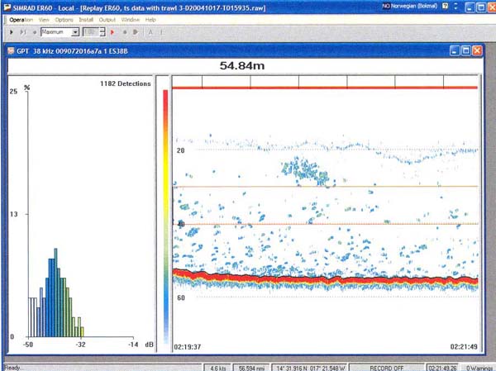Open the Output menu

tap(107, 19)
